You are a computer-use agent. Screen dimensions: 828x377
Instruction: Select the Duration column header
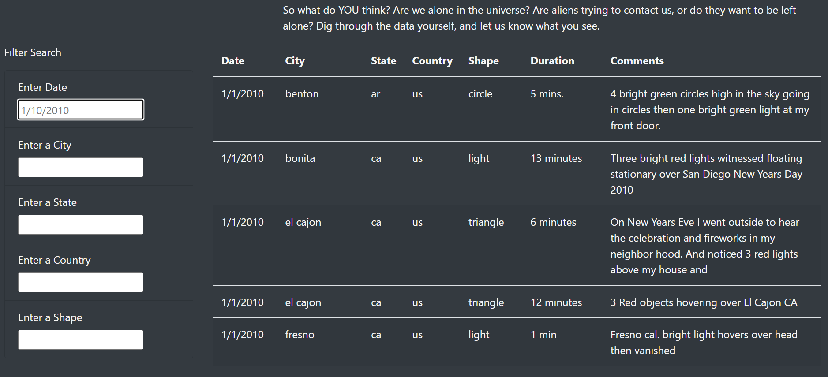(552, 61)
